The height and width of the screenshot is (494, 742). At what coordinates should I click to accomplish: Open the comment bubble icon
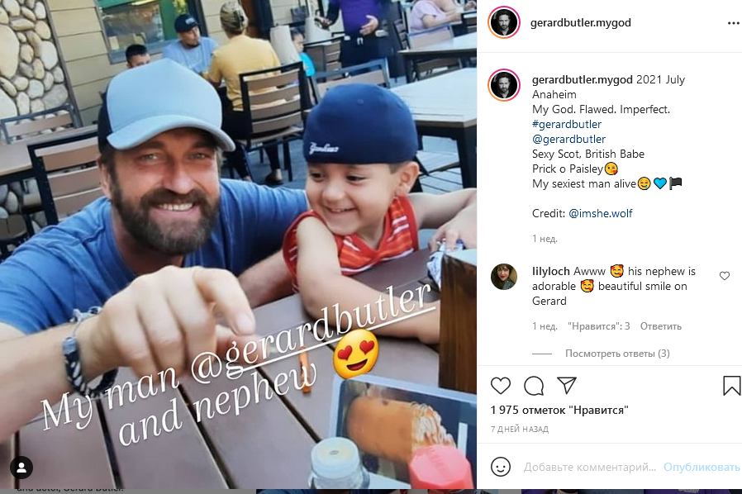pos(534,386)
